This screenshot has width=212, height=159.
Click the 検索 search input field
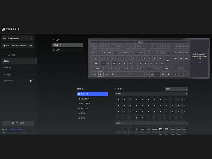pos(175,89)
